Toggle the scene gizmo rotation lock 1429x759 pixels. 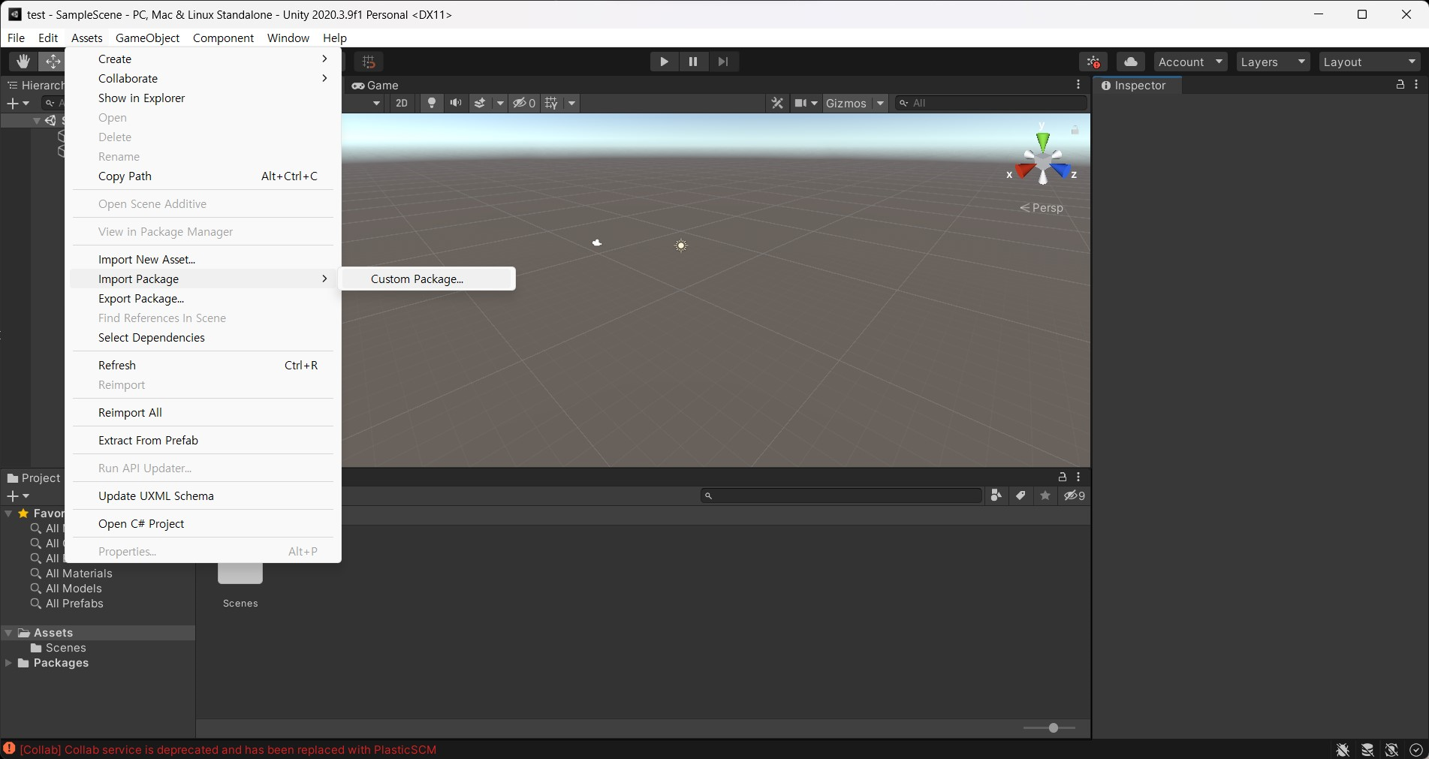click(x=1075, y=130)
